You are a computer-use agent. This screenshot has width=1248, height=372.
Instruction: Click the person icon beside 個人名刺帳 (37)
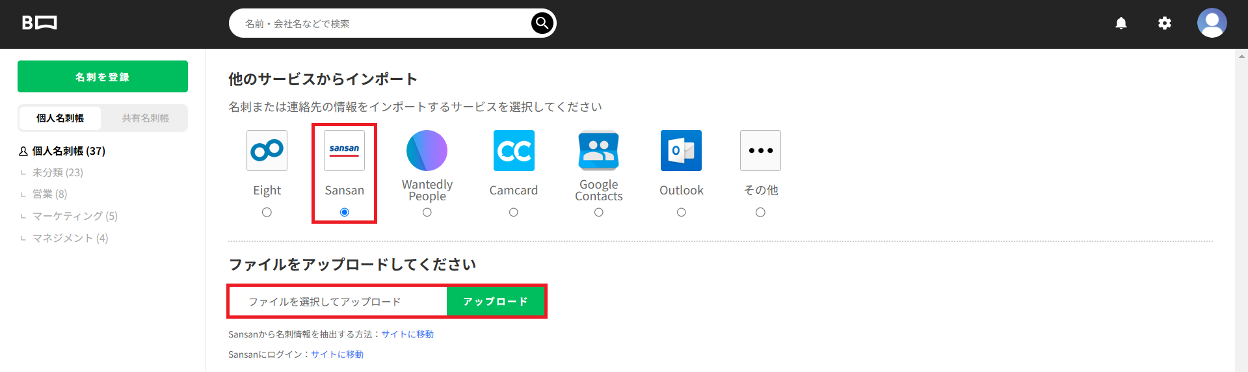coord(23,151)
